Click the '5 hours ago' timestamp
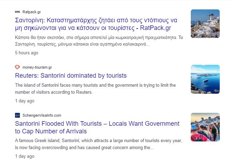Screen dimensions: 233x163 click(x=27, y=53)
